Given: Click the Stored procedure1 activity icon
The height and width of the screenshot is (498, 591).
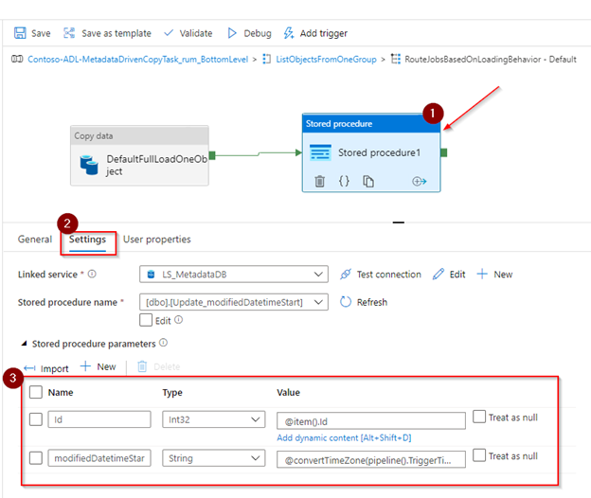Looking at the screenshot, I should click(x=320, y=152).
